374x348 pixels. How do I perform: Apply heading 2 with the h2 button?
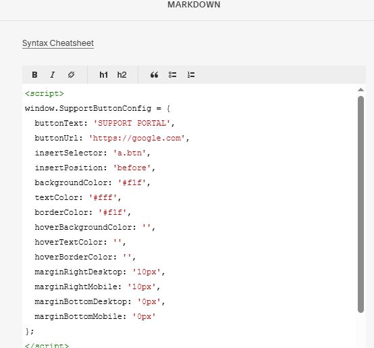[122, 75]
